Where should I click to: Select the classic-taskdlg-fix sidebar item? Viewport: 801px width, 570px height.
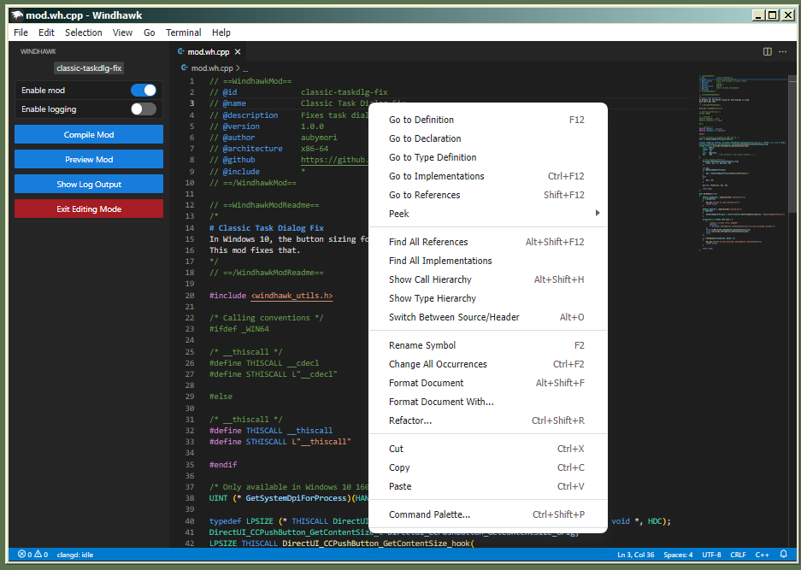click(88, 68)
